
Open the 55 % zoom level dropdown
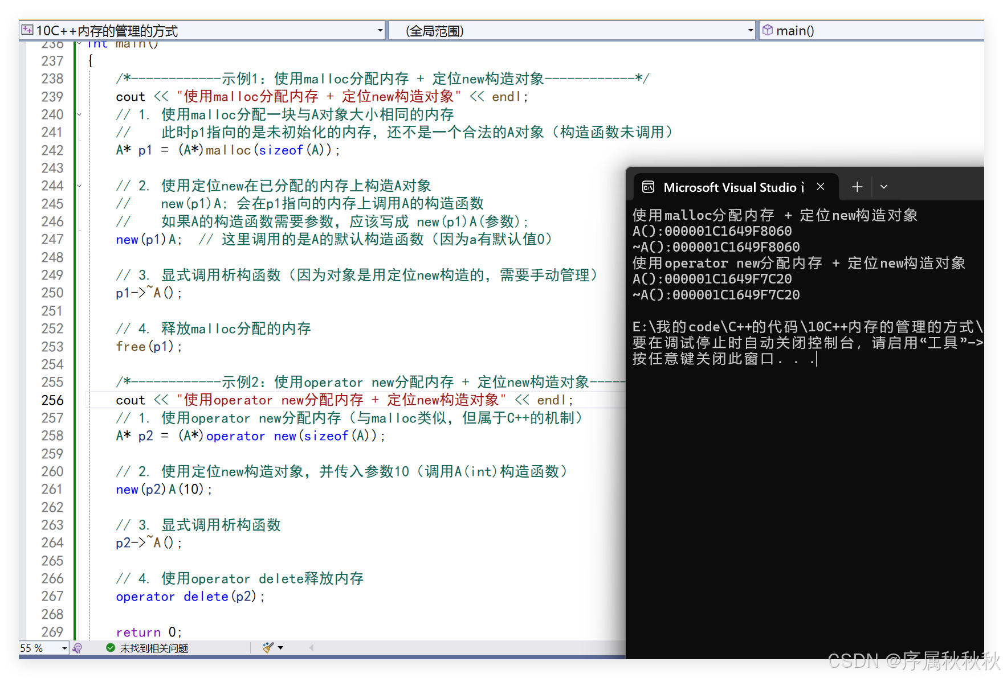43,648
